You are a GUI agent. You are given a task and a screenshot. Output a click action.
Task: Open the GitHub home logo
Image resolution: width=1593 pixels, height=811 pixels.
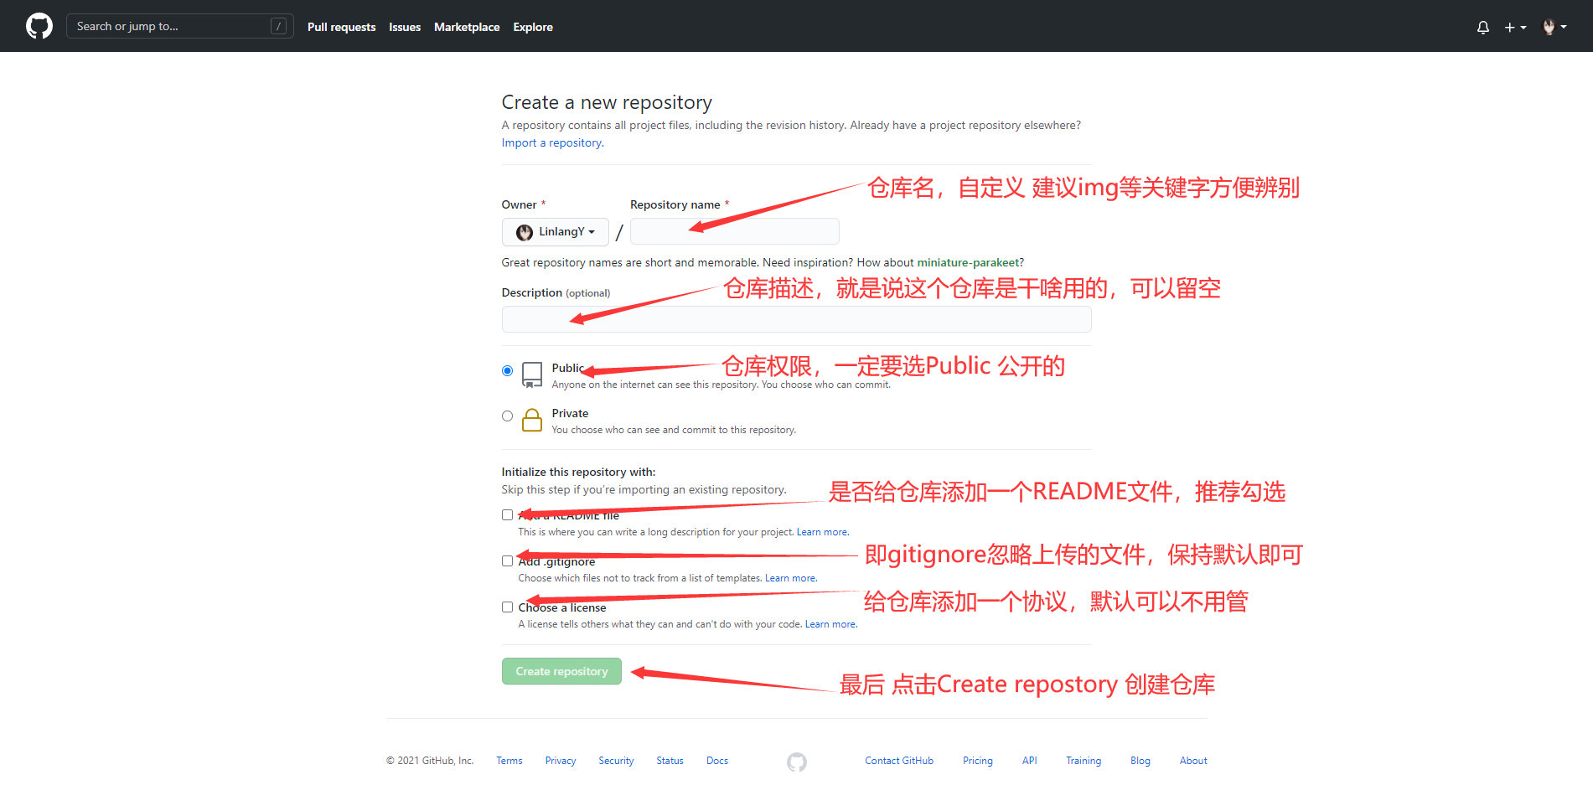pos(39,26)
